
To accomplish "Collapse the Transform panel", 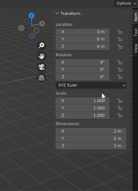I will 57,13.
